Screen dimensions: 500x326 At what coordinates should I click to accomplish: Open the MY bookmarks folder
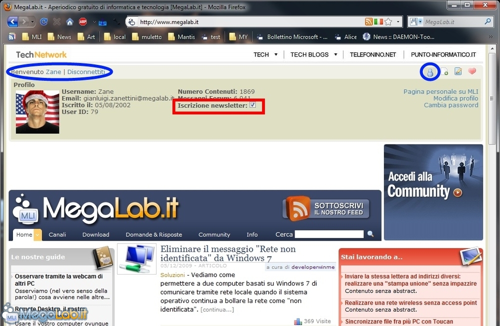point(238,37)
